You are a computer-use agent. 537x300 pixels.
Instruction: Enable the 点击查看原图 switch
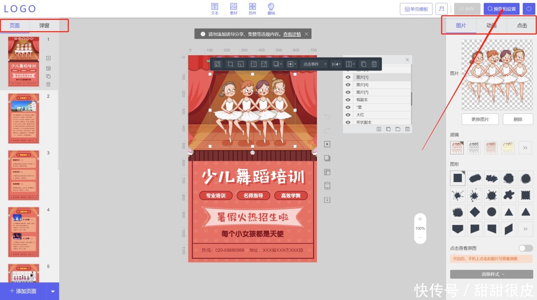coord(526,248)
